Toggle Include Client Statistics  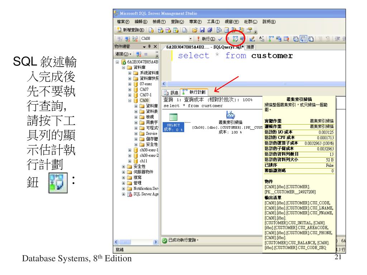(278, 39)
